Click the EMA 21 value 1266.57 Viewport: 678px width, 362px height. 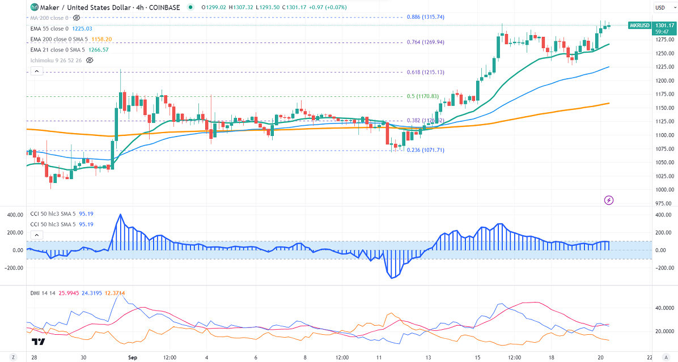point(99,50)
